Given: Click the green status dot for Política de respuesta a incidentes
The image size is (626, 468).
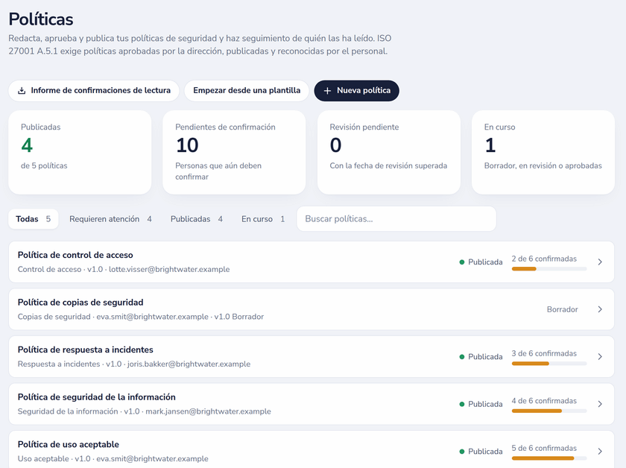Looking at the screenshot, I should click(462, 357).
